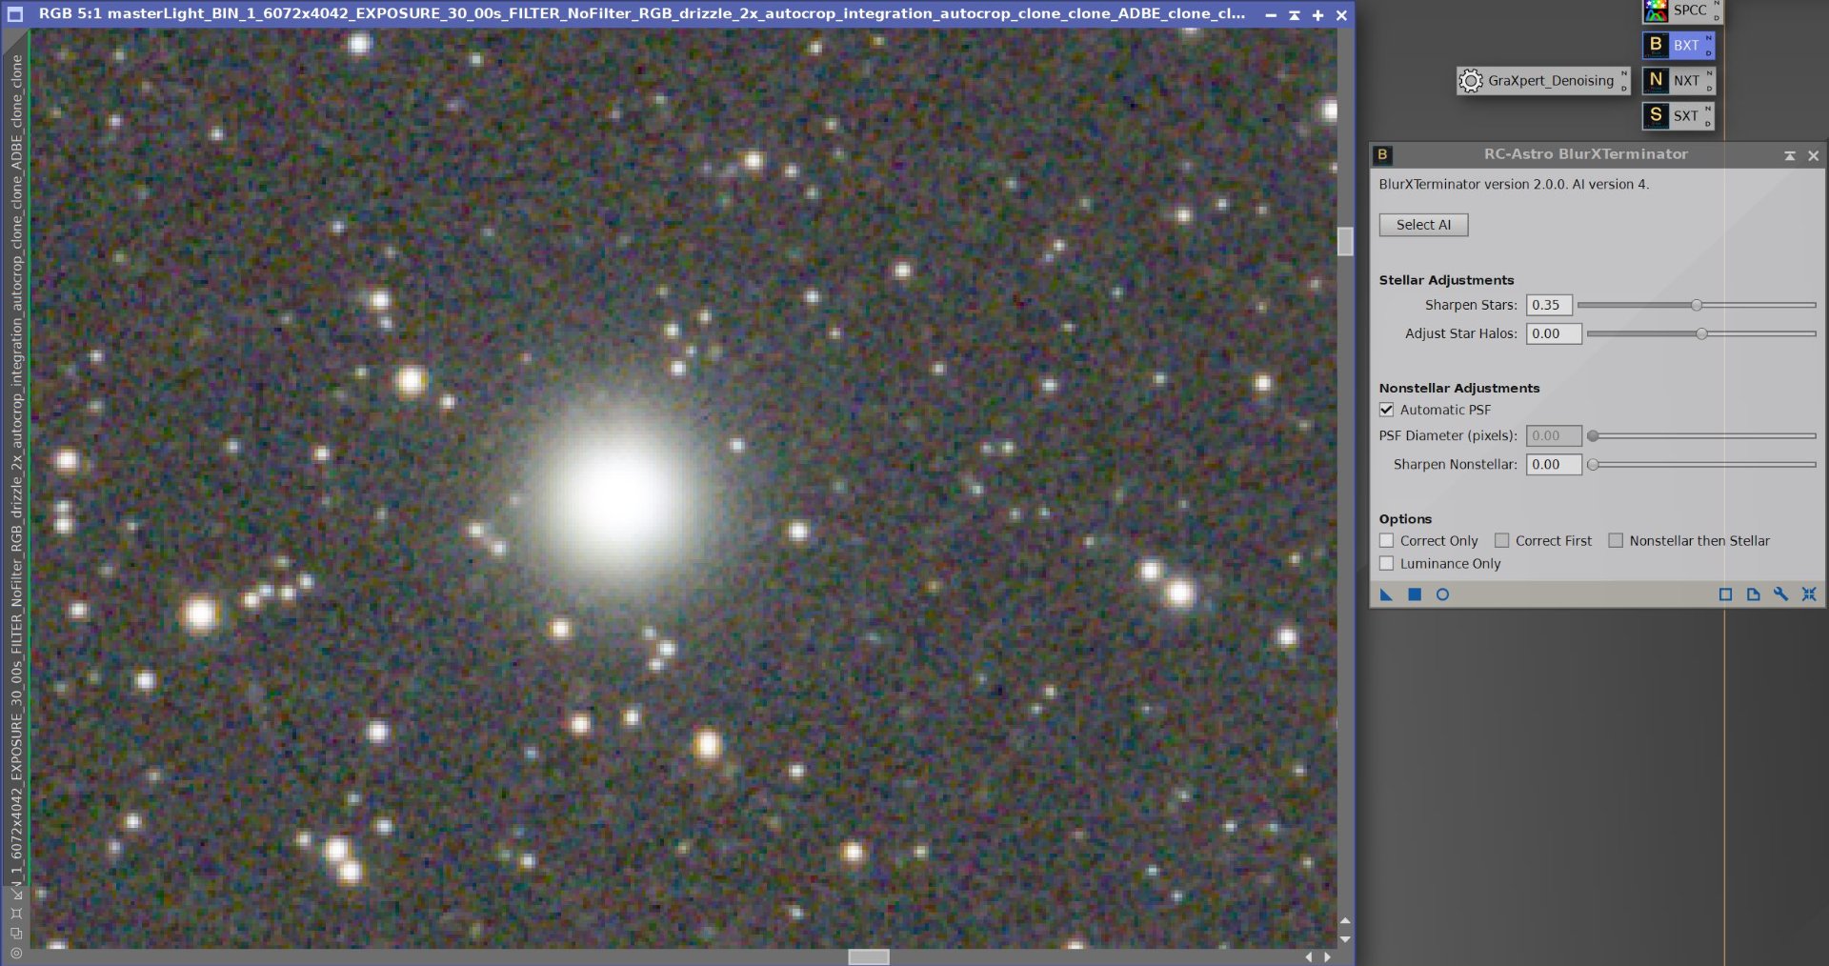Open BlurXTerminator preferences wrench icon
Viewport: 1829px width, 966px height.
[x=1780, y=594]
